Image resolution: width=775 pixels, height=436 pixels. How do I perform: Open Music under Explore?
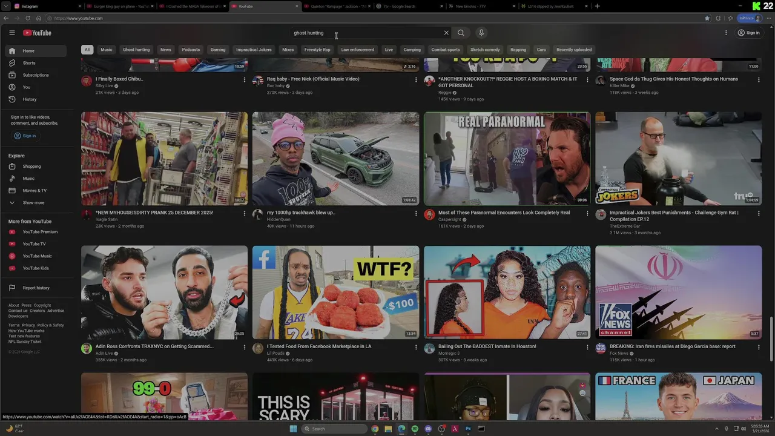36,179
